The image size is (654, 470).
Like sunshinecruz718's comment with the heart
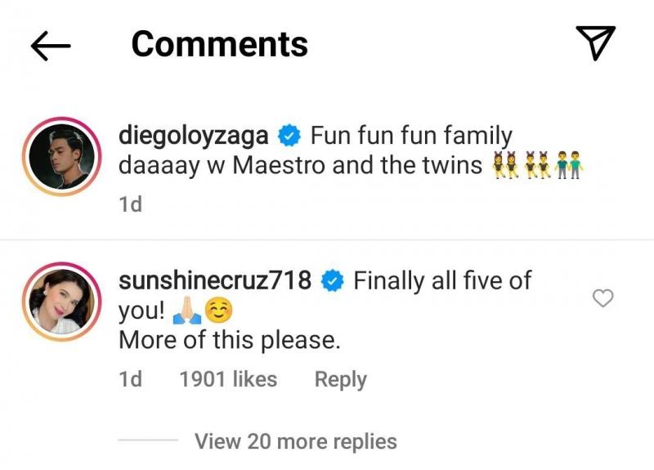point(602,298)
